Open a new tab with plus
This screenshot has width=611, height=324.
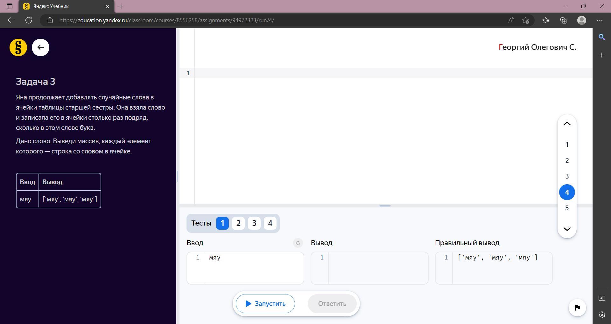121,6
